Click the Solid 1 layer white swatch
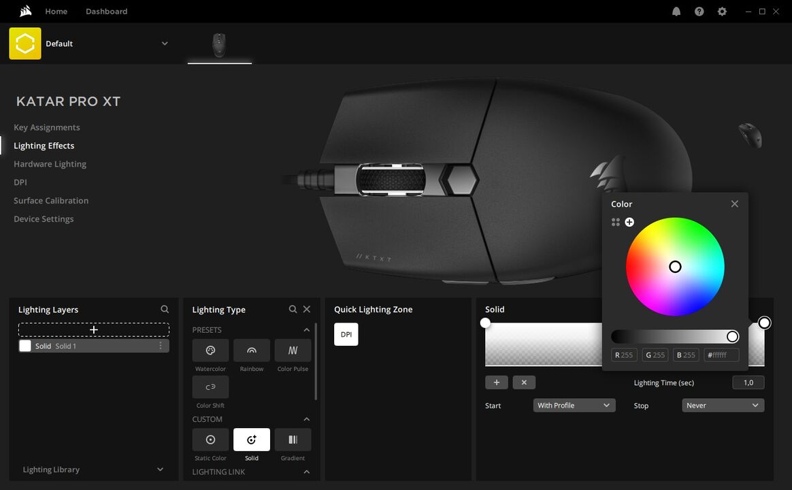The height and width of the screenshot is (490, 792). 25,346
